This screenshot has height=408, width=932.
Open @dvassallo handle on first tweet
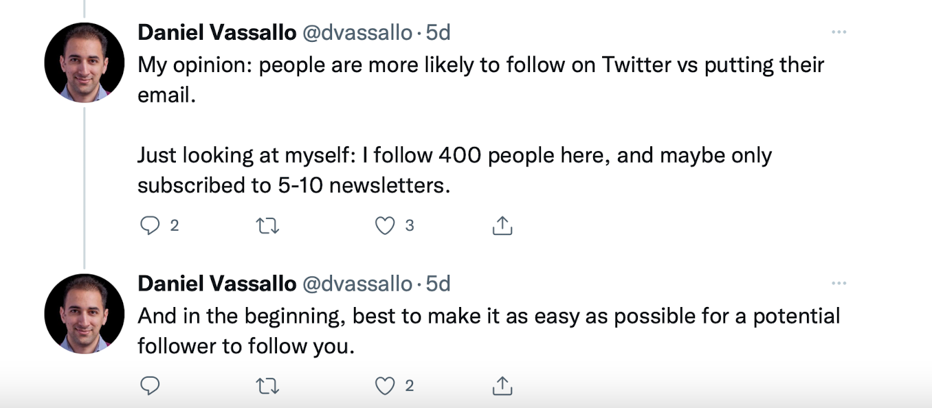click(x=357, y=32)
